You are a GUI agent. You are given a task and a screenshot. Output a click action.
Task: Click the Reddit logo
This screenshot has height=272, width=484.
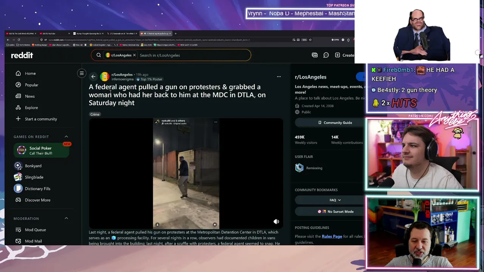[x=22, y=55]
